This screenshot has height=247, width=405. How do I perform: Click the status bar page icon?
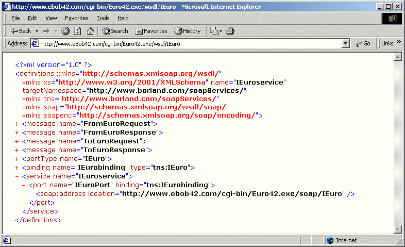[7, 240]
